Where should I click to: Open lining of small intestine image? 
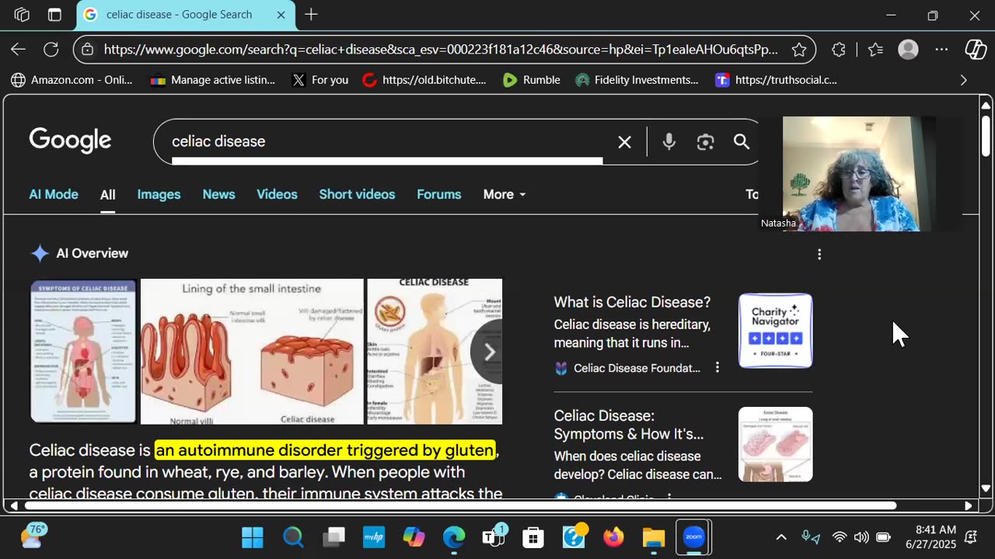click(252, 352)
